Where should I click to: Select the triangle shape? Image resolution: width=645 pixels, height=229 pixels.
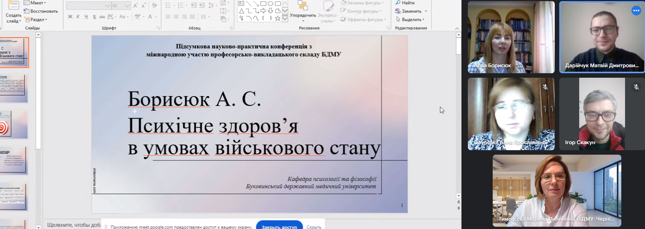pos(241,11)
